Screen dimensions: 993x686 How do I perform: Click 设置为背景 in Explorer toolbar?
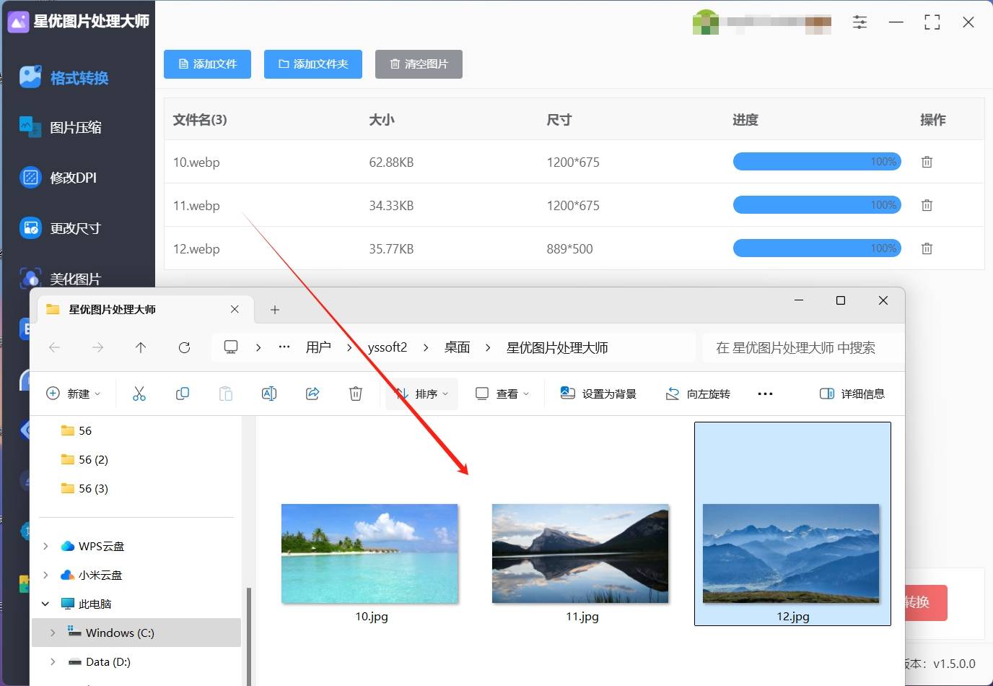(598, 394)
